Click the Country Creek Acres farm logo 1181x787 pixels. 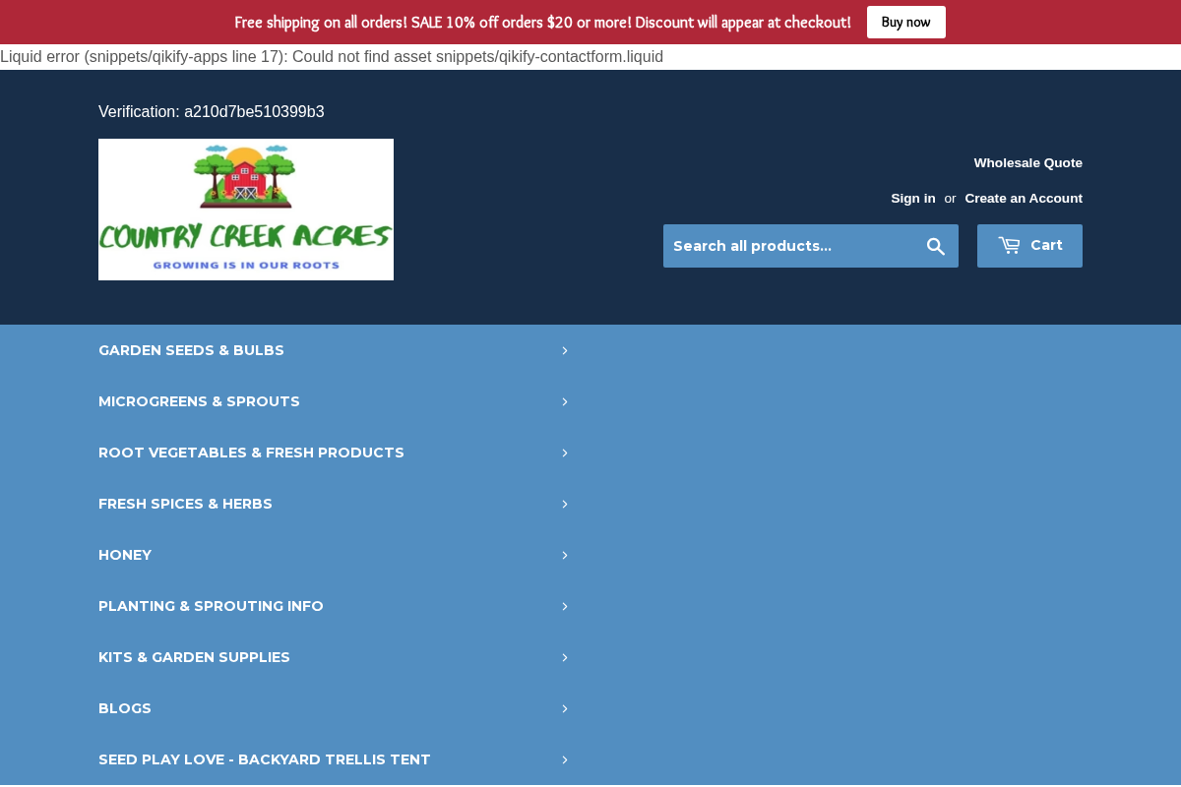tap(246, 209)
